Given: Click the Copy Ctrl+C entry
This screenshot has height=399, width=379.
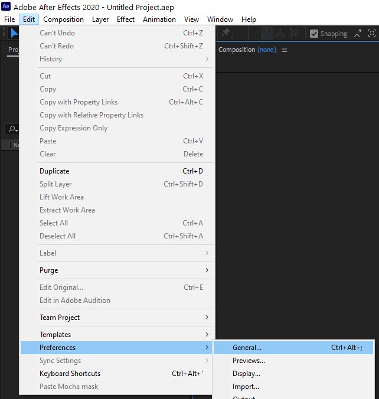Looking at the screenshot, I should click(x=117, y=89).
